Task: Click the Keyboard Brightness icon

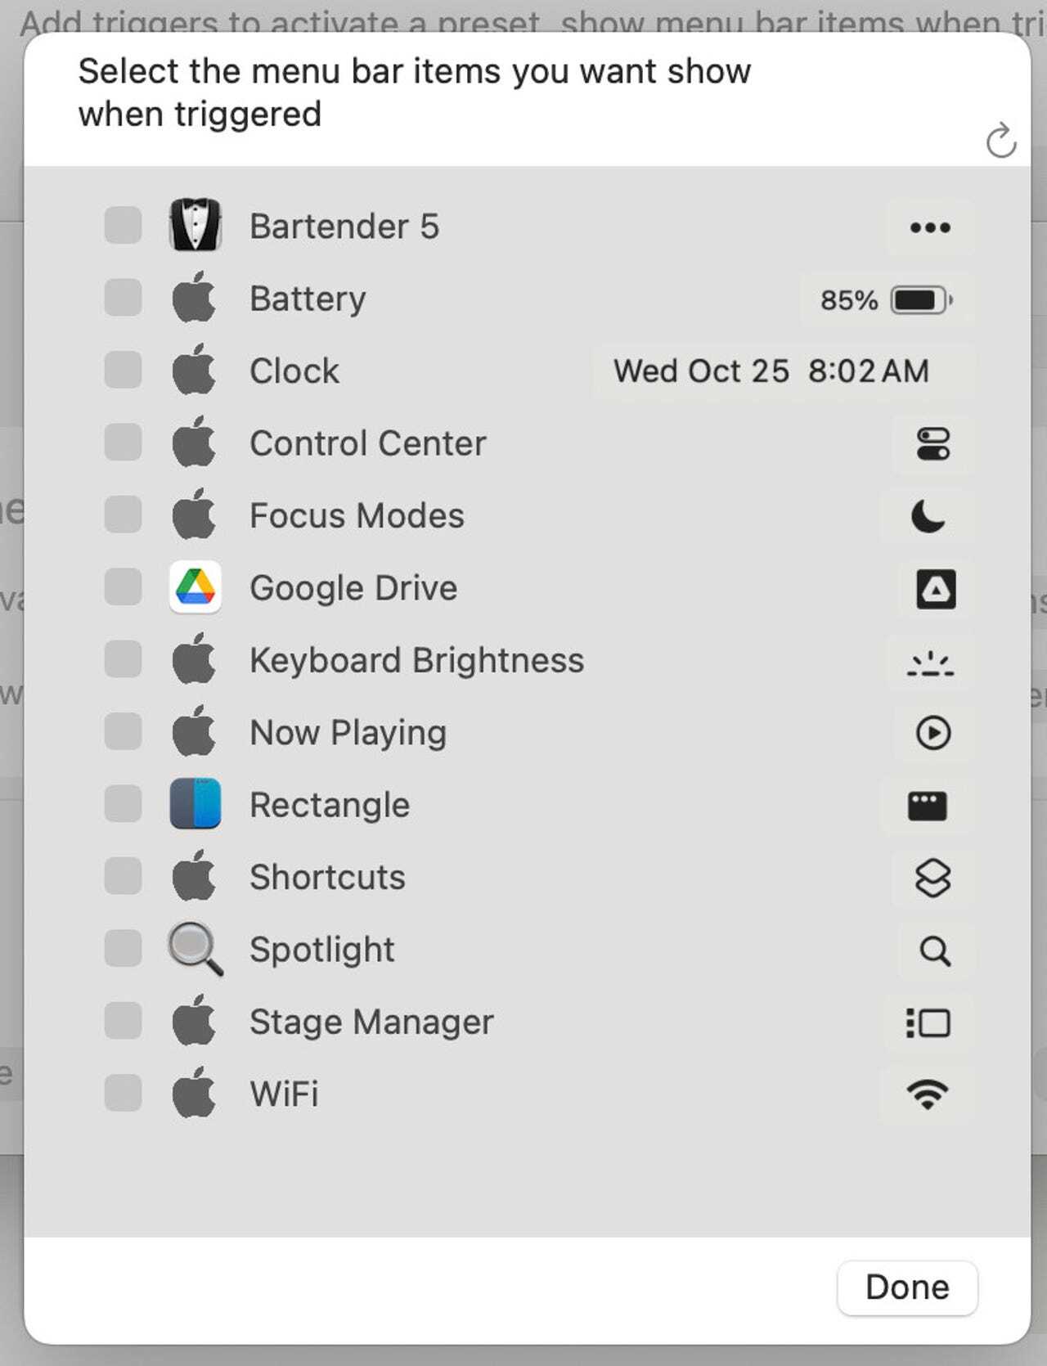Action: (931, 662)
